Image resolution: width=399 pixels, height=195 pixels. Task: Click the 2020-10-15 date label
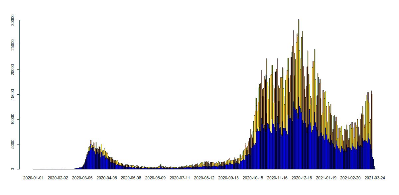point(253,178)
